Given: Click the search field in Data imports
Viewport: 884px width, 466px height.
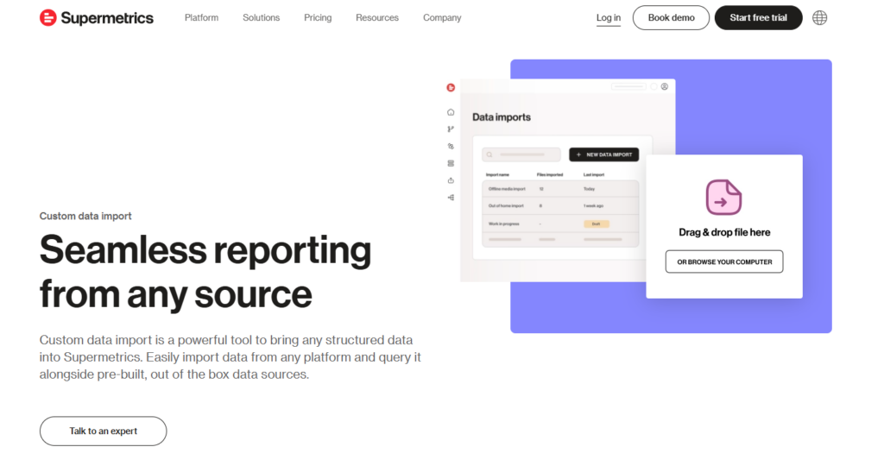Looking at the screenshot, I should (x=521, y=154).
